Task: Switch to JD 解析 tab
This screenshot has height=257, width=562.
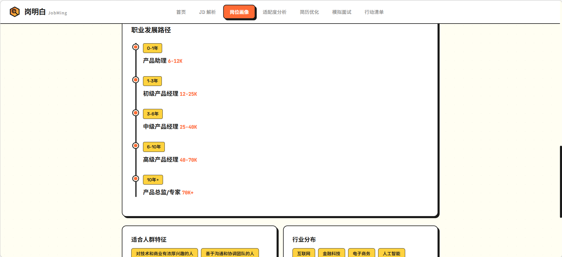Action: click(x=207, y=12)
